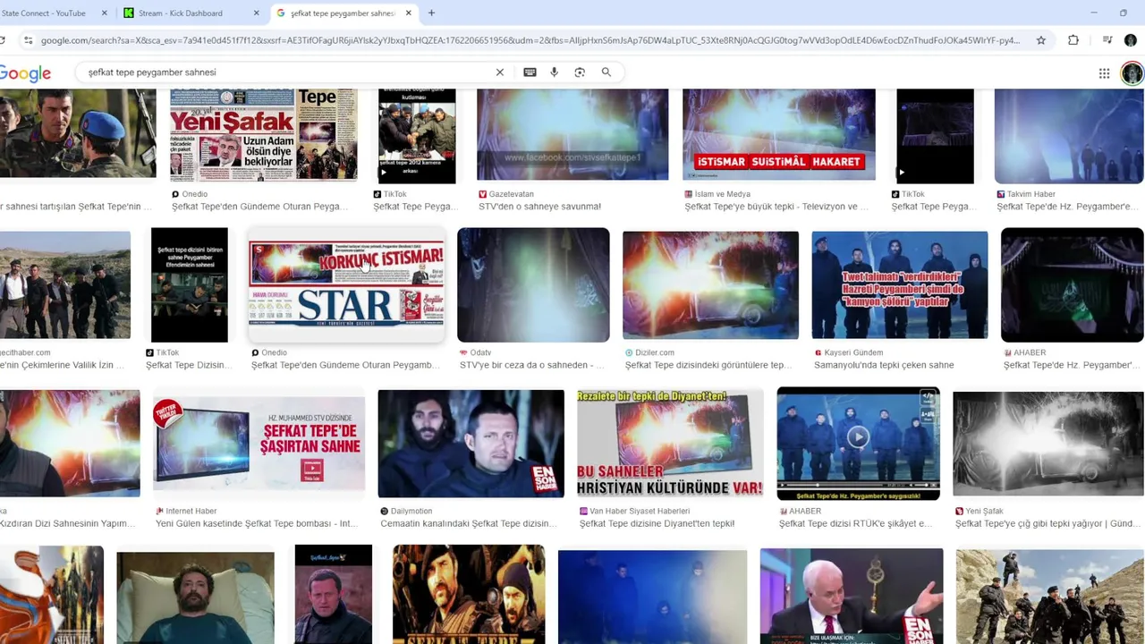
Task: Bookmark this page with the star icon
Action: [x=1040, y=40]
